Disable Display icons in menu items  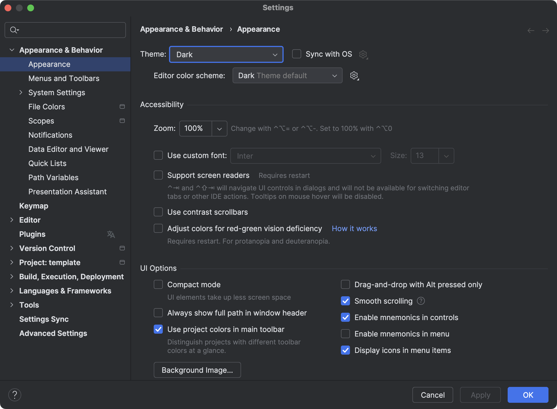pos(345,350)
